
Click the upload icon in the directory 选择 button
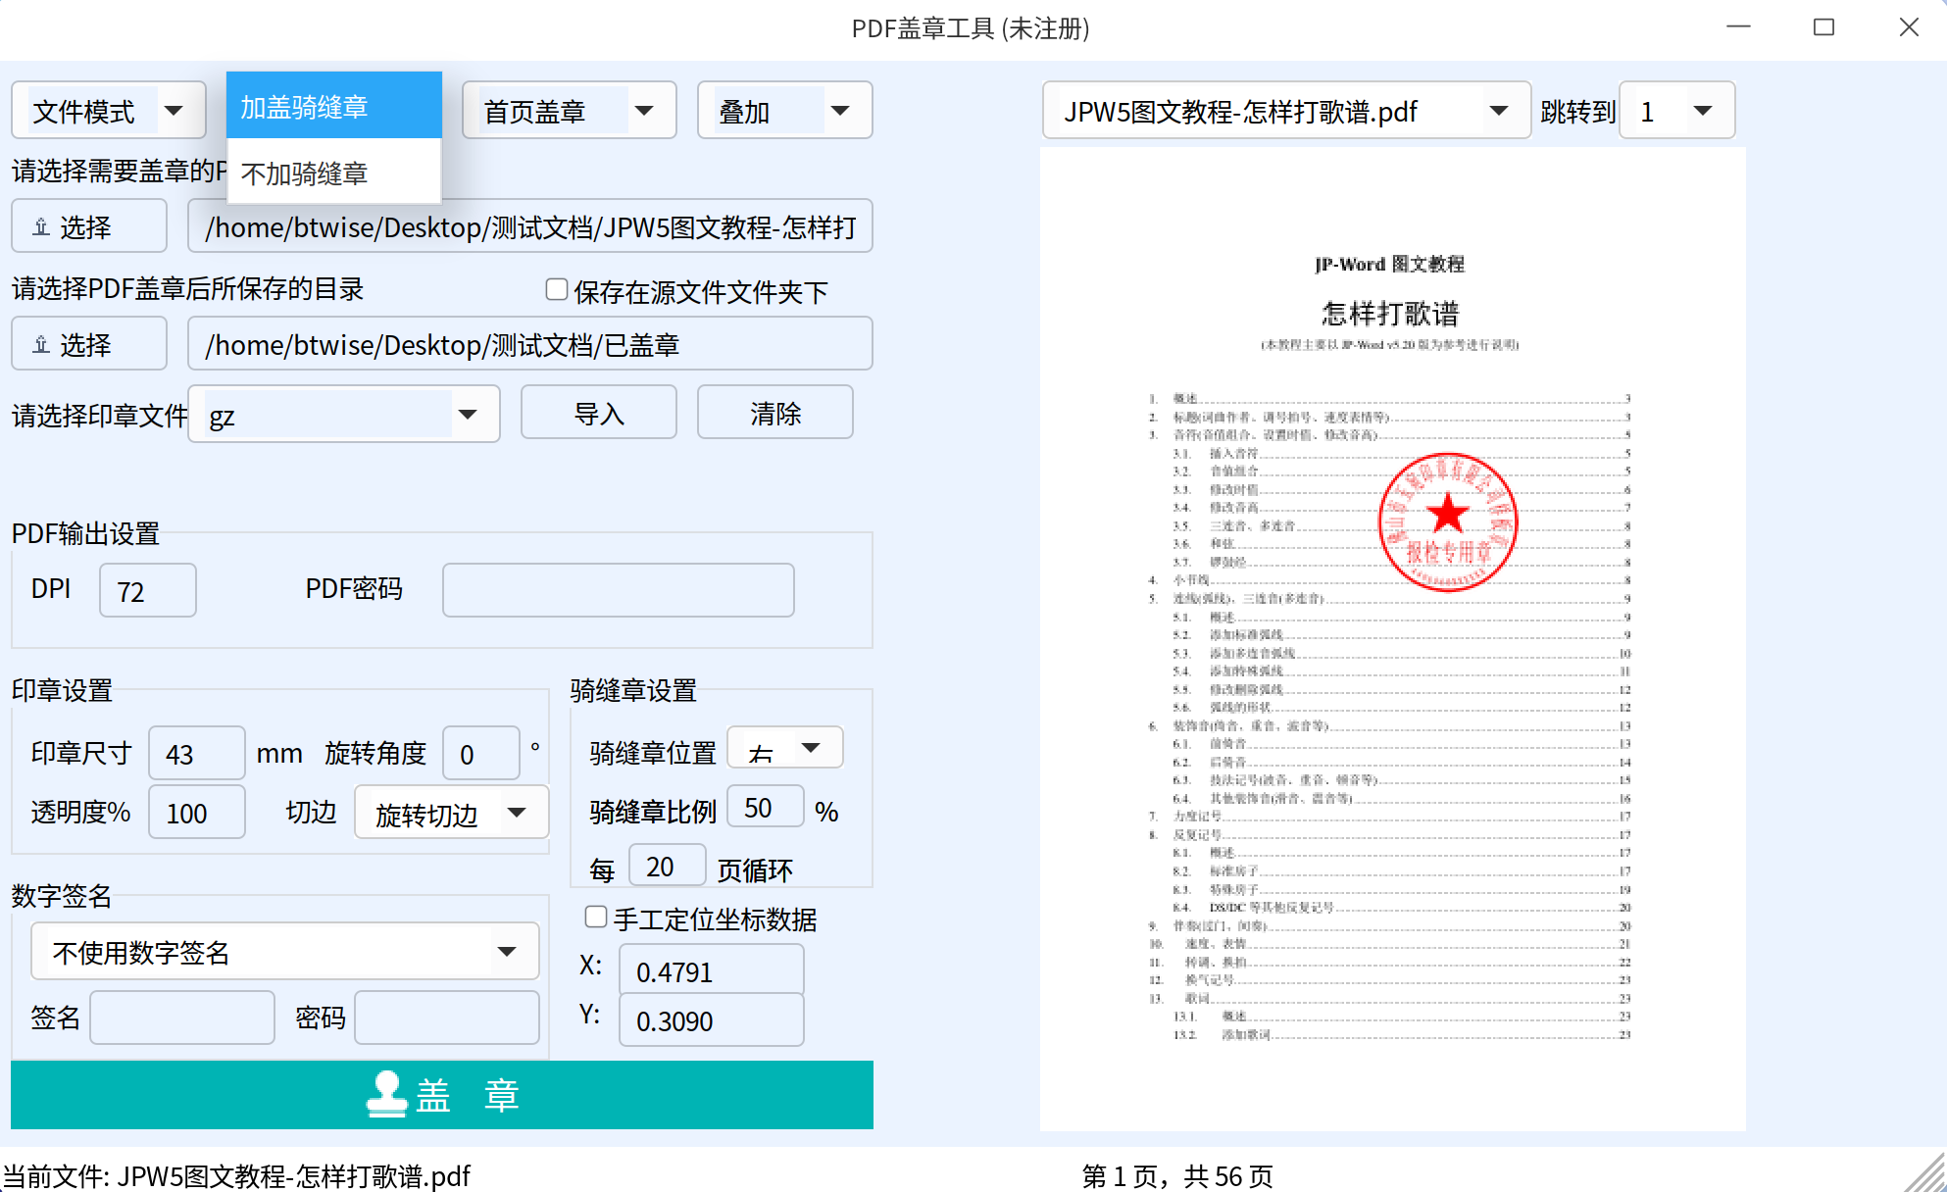[x=41, y=345]
